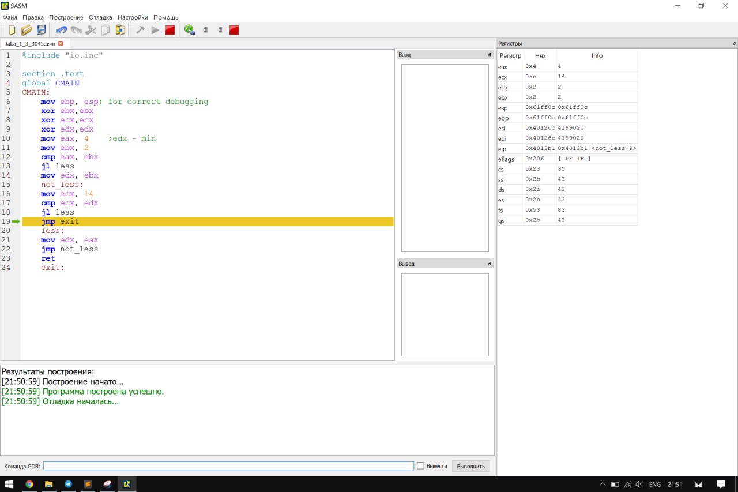Click the 'section .text' code line
This screenshot has width=738, height=492.
point(52,74)
